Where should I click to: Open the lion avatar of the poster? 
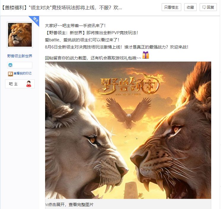coord(20,35)
